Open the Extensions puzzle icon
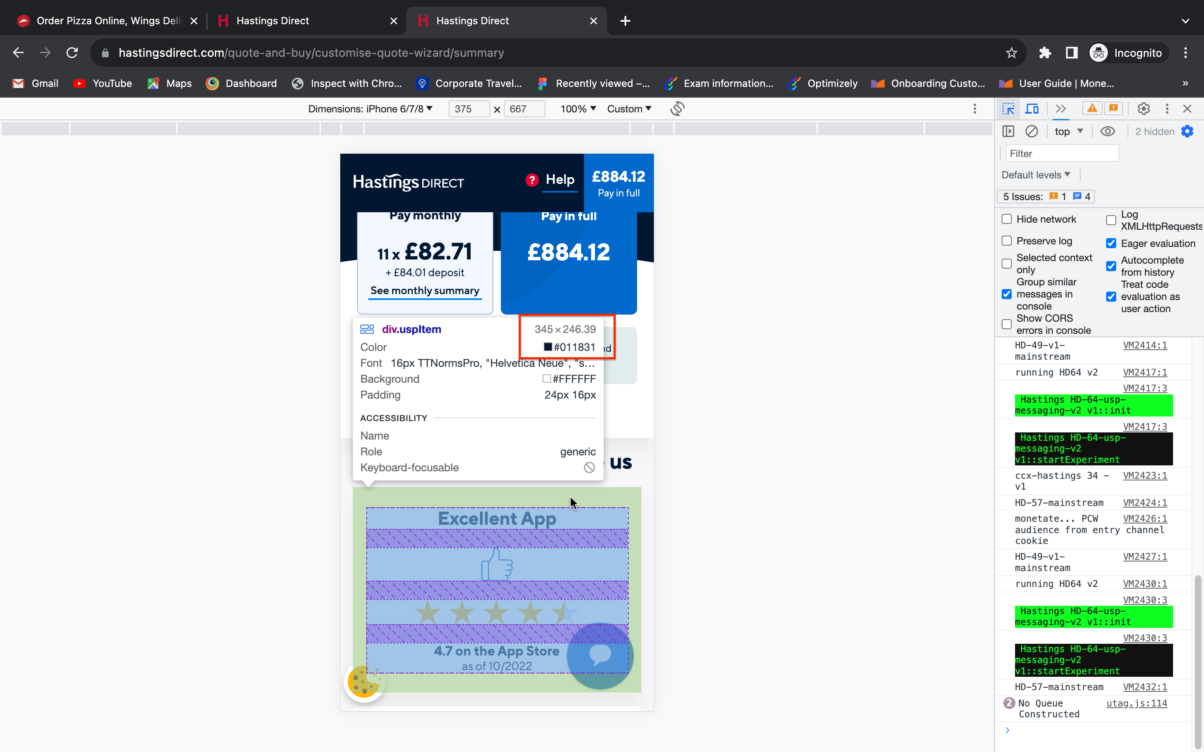Screen dimensions: 1204x752 (x=1045, y=53)
